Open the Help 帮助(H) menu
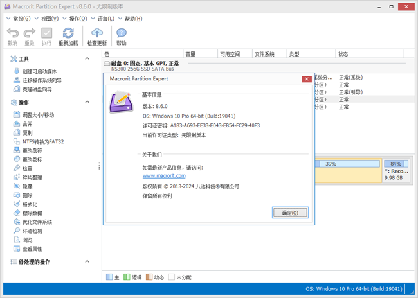 click(x=131, y=19)
